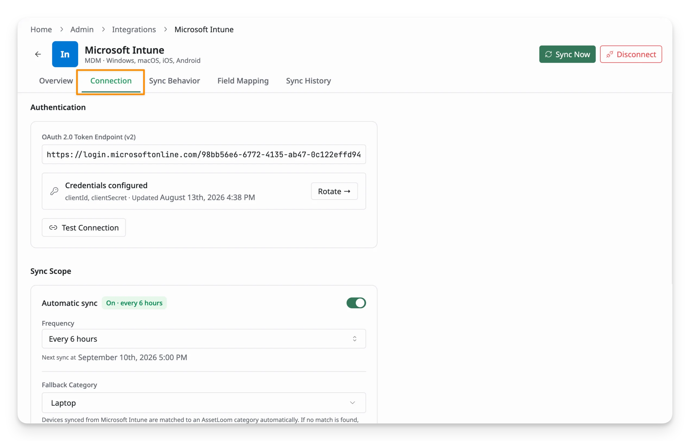Switch to the Overview tab

56,81
